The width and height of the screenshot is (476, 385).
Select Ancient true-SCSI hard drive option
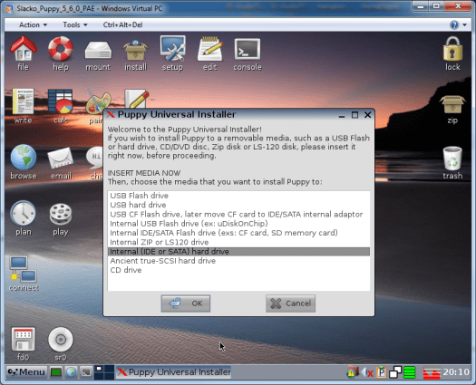[x=238, y=261]
